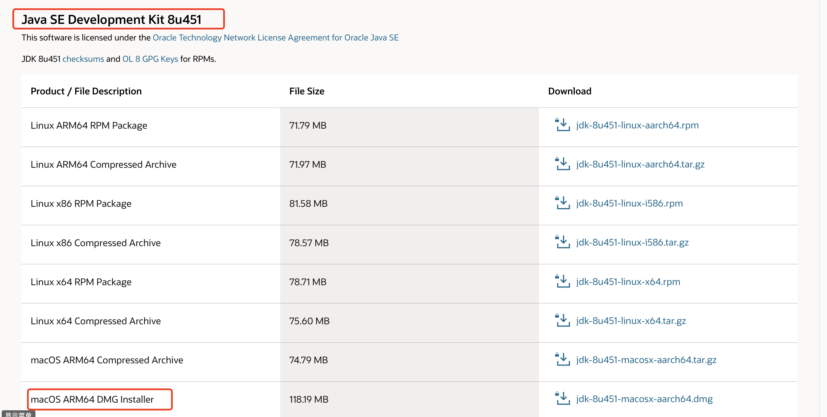The image size is (827, 417).
Task: Download jdk-8u451-linux-x64.tar.gz link
Action: 631,321
